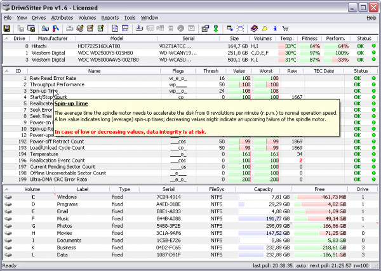Click the drive icon for volume C

tap(9, 197)
